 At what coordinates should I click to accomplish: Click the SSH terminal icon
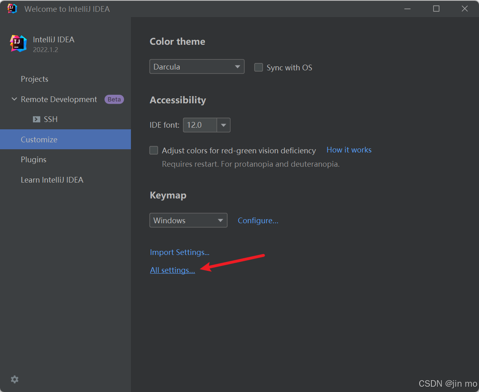37,119
